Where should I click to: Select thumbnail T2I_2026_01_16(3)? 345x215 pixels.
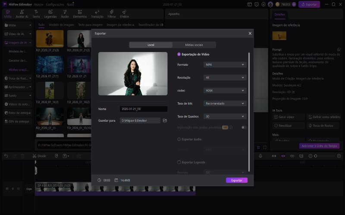(x=50, y=90)
